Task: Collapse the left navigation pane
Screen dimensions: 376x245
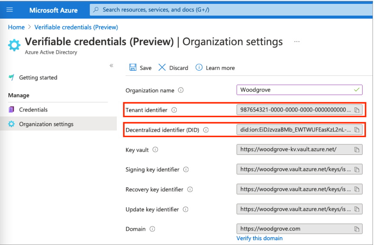Action: (112, 65)
